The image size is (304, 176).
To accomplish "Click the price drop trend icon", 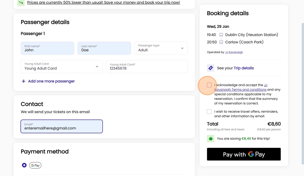I will click(21, 2).
